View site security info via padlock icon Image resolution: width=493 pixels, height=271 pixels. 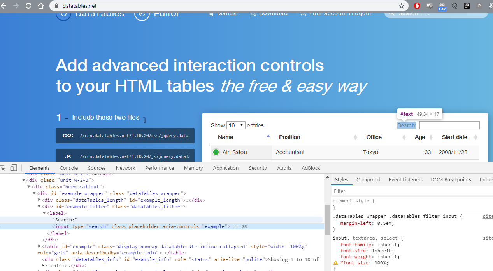(56, 6)
